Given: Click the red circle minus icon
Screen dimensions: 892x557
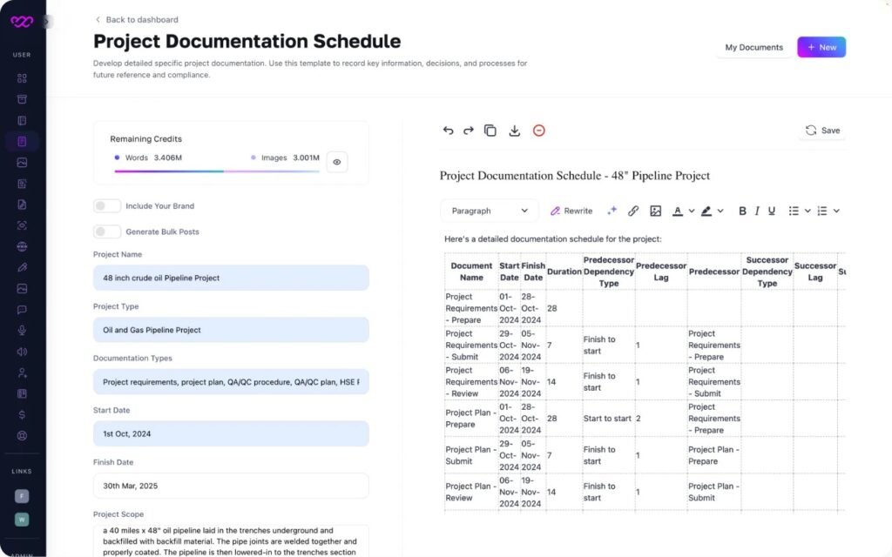Looking at the screenshot, I should click(538, 131).
